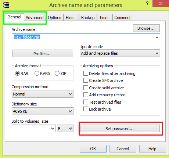Viewport: 169px width, 158px height.
Task: Click the Set password button
Action: [120, 129]
